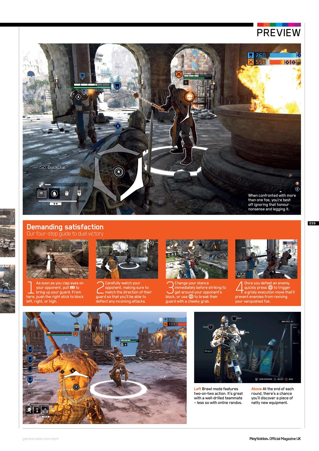Open the gamesradar.com/opm footer link

pos(40,439)
